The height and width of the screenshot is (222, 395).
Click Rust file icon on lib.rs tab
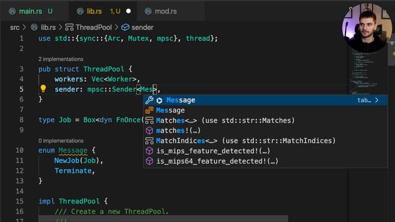tap(80, 11)
